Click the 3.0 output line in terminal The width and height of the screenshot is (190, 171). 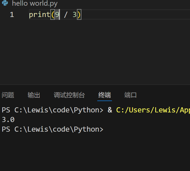(x=8, y=119)
